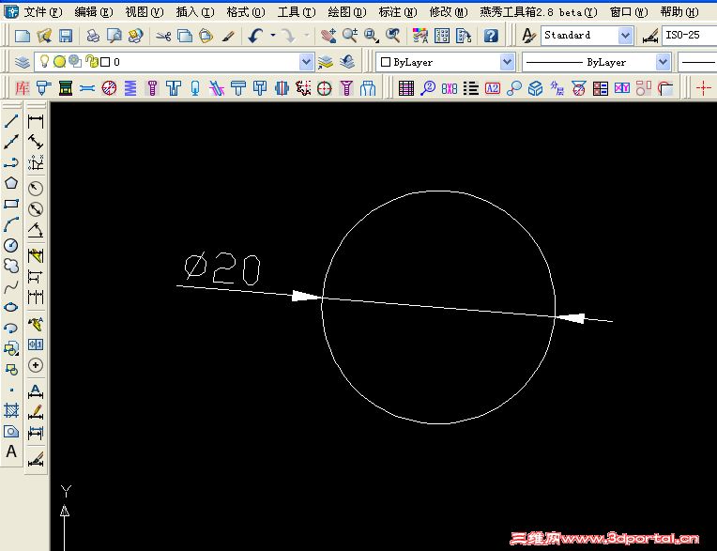The width and height of the screenshot is (717, 551).
Task: Select the Arc draw tool
Action: (x=11, y=224)
